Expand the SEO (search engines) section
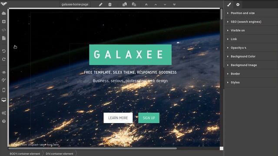Viewport: 278px width, 156px height. coord(251,22)
